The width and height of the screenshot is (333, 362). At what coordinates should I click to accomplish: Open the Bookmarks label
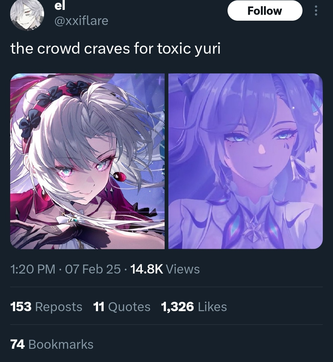tap(61, 344)
